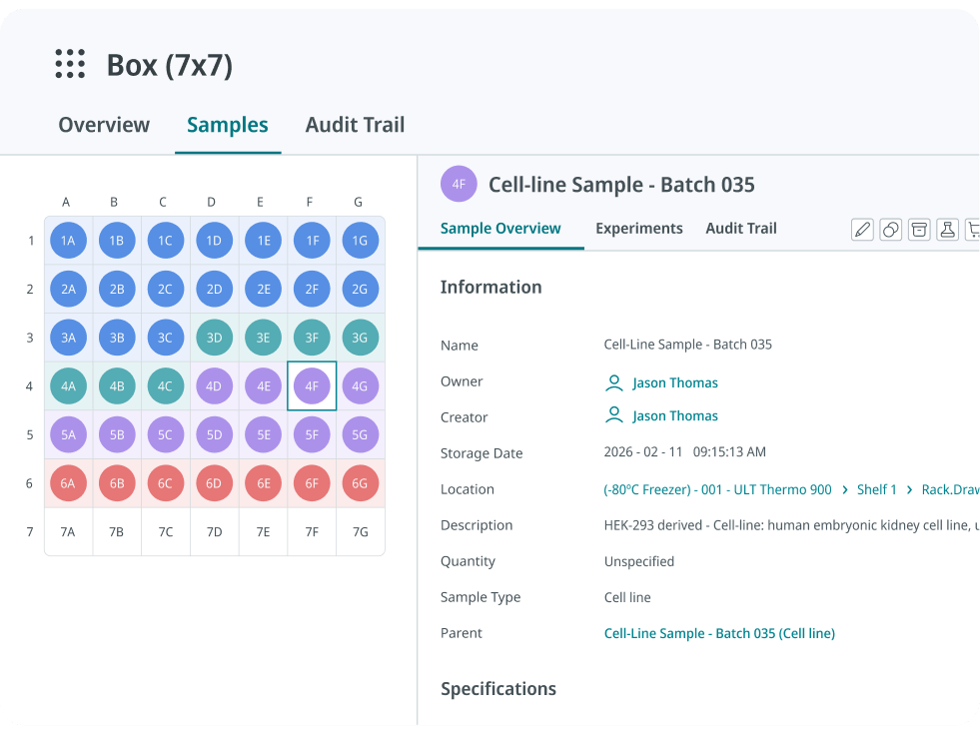Click the edit pencil icon
This screenshot has width=980, height=734.
pyautogui.click(x=862, y=230)
